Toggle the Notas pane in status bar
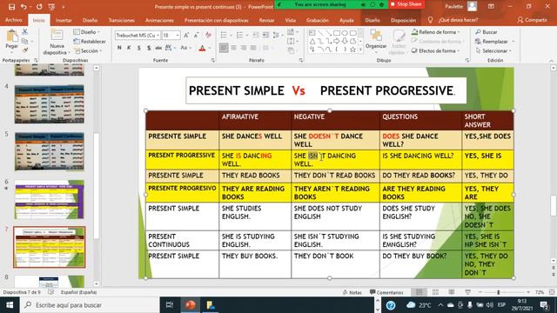 pos(352,292)
